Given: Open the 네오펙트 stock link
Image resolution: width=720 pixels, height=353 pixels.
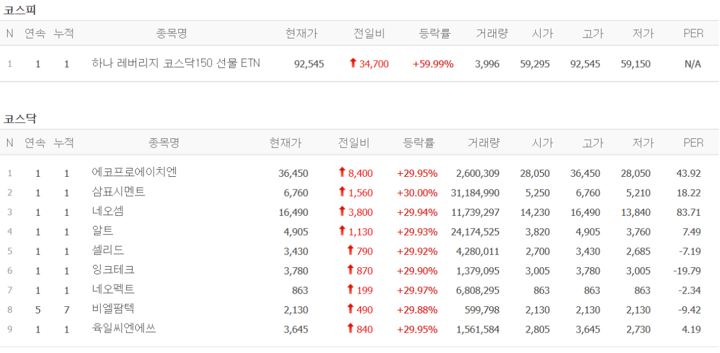Looking at the screenshot, I should (113, 289).
